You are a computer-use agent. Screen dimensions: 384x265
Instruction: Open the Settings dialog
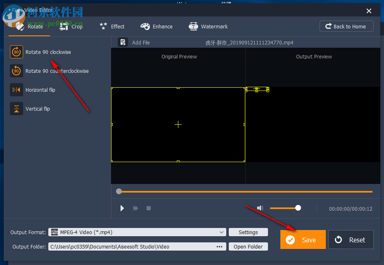point(248,232)
